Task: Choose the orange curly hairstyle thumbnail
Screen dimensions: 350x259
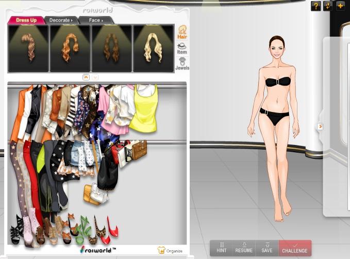Action: point(70,48)
